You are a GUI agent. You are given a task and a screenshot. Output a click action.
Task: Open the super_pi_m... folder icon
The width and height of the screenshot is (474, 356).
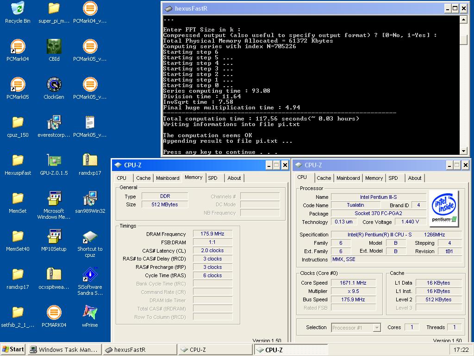54,8
